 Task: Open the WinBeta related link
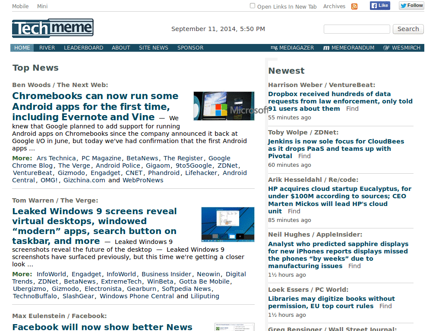click(x=160, y=281)
